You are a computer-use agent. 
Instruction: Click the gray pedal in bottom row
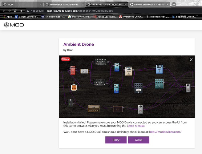coord(140,109)
